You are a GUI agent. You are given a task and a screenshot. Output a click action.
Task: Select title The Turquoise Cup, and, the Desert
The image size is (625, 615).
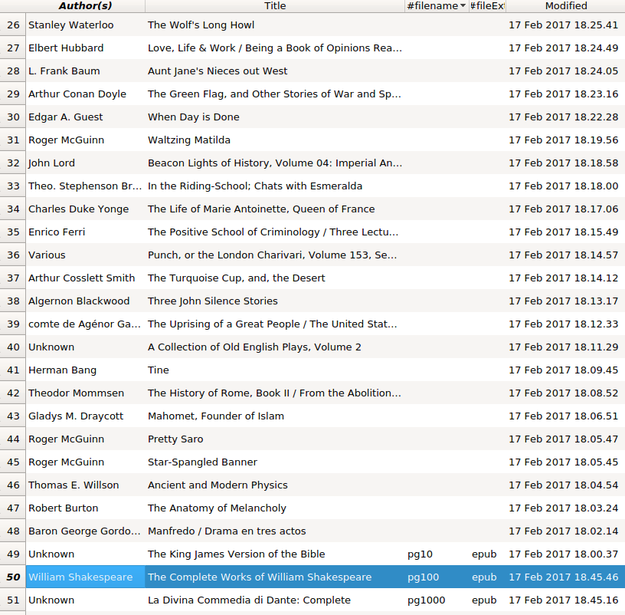(x=237, y=278)
